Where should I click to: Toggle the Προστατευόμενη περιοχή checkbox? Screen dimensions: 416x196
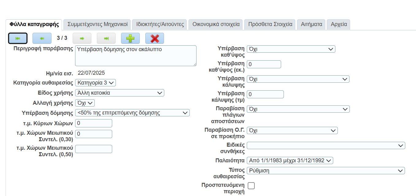point(251,186)
